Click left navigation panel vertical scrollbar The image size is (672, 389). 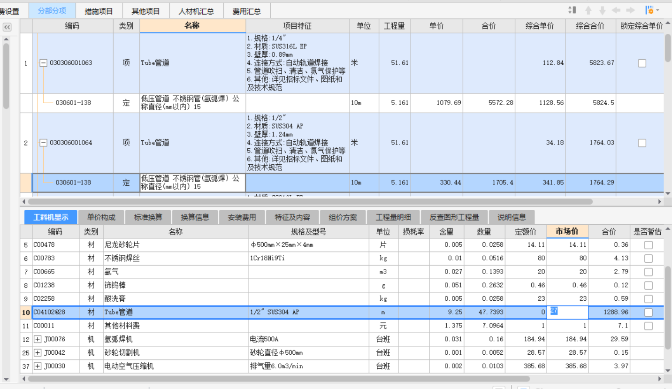click(6, 76)
